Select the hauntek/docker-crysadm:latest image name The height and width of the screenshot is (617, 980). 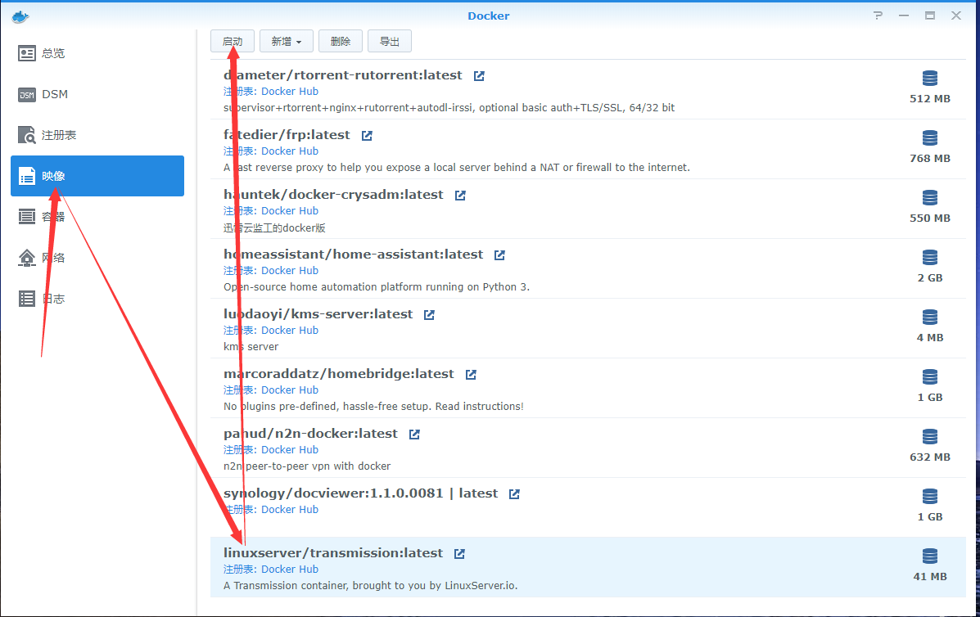[334, 195]
